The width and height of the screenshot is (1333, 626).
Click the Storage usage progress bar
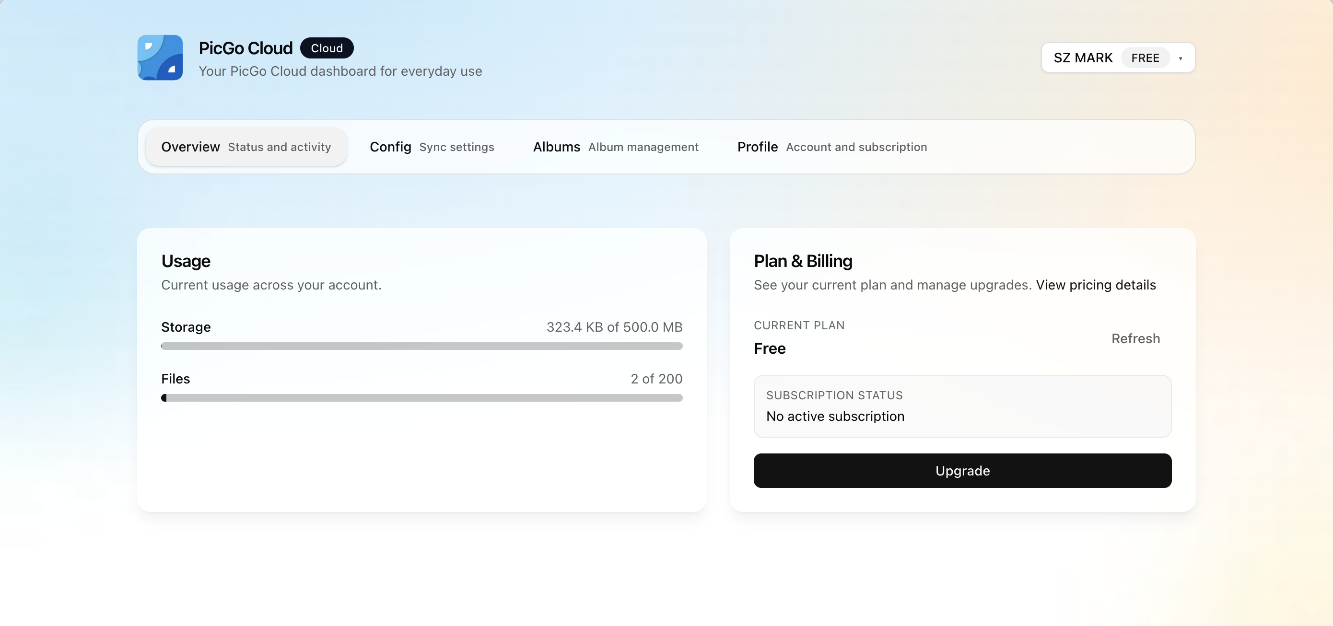click(421, 346)
